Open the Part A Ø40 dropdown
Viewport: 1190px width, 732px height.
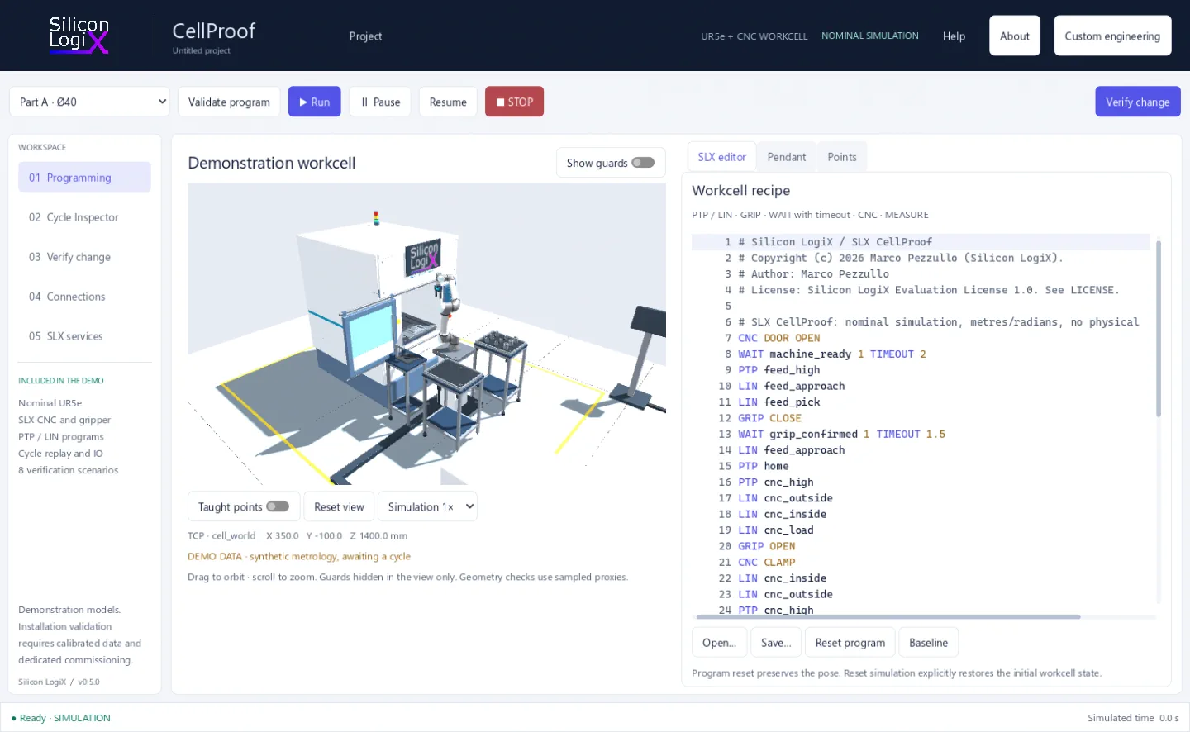(x=89, y=102)
